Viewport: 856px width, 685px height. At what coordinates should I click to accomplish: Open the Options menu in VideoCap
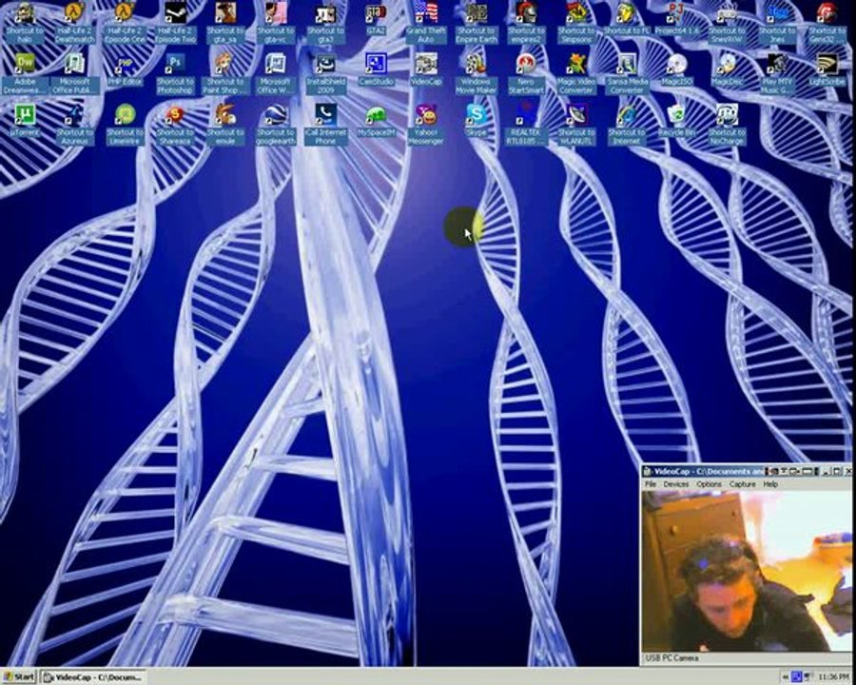click(709, 484)
